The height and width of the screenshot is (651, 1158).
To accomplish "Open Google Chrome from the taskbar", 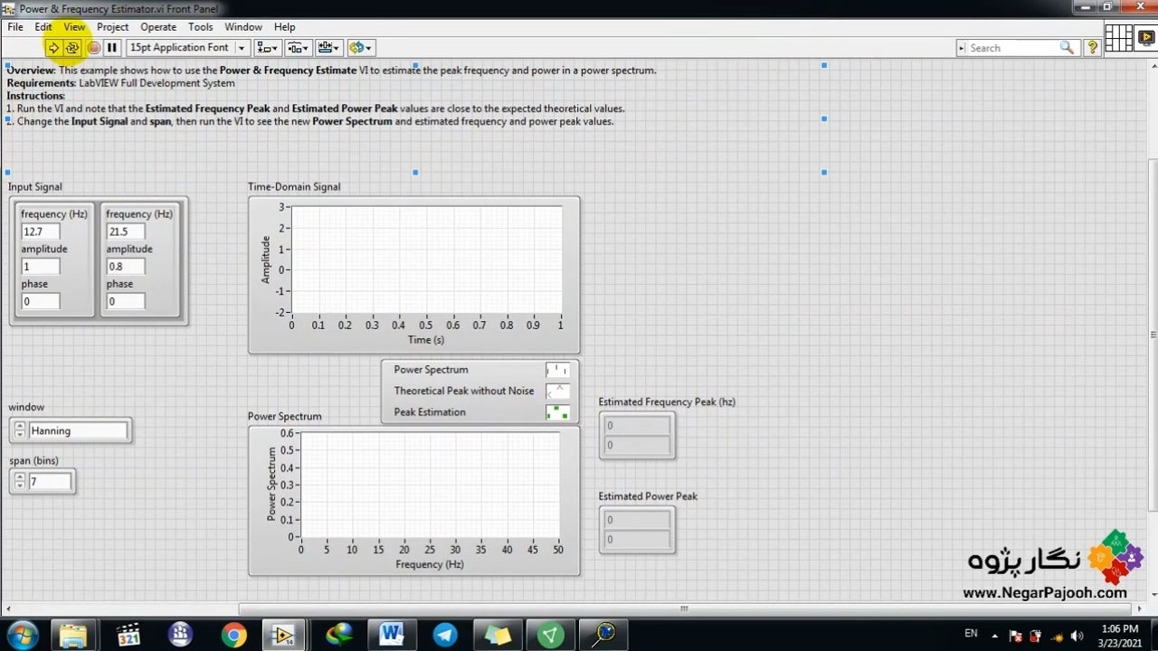I will tap(233, 635).
